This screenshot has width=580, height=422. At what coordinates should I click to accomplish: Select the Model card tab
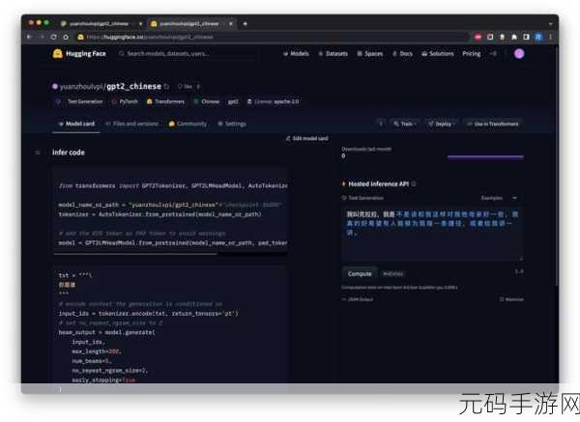(x=76, y=124)
